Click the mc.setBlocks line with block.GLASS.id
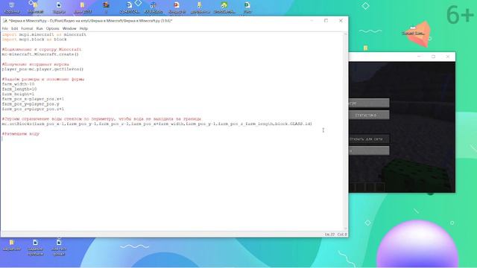477x268 pixels. 157,124
